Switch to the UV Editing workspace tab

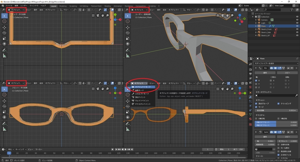tap(84, 6)
